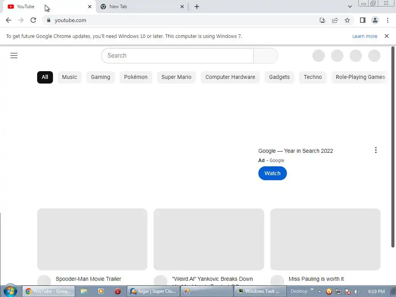The height and width of the screenshot is (297, 396).
Task: Filter videos by Music
Action: click(70, 77)
